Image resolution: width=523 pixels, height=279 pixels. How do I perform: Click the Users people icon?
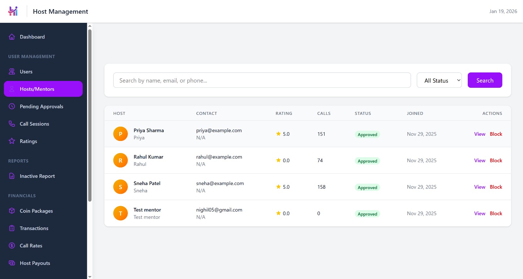click(12, 71)
